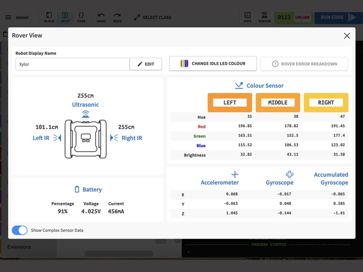Click Change Idle LED Colour button

[213, 63]
